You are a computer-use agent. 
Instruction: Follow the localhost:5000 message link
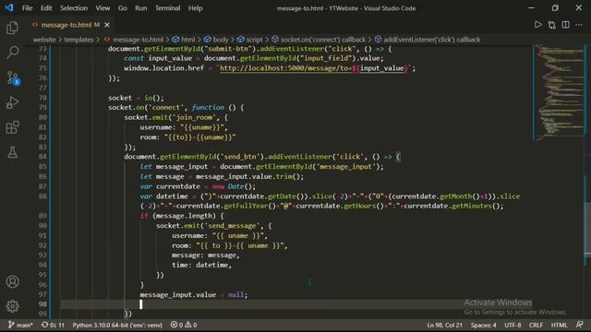point(313,68)
